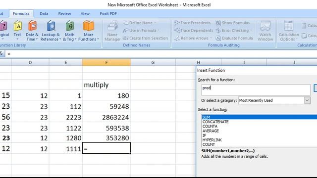The width and height of the screenshot is (317, 178).
Task: Click the cell labeled multiply
Action: pyautogui.click(x=106, y=85)
